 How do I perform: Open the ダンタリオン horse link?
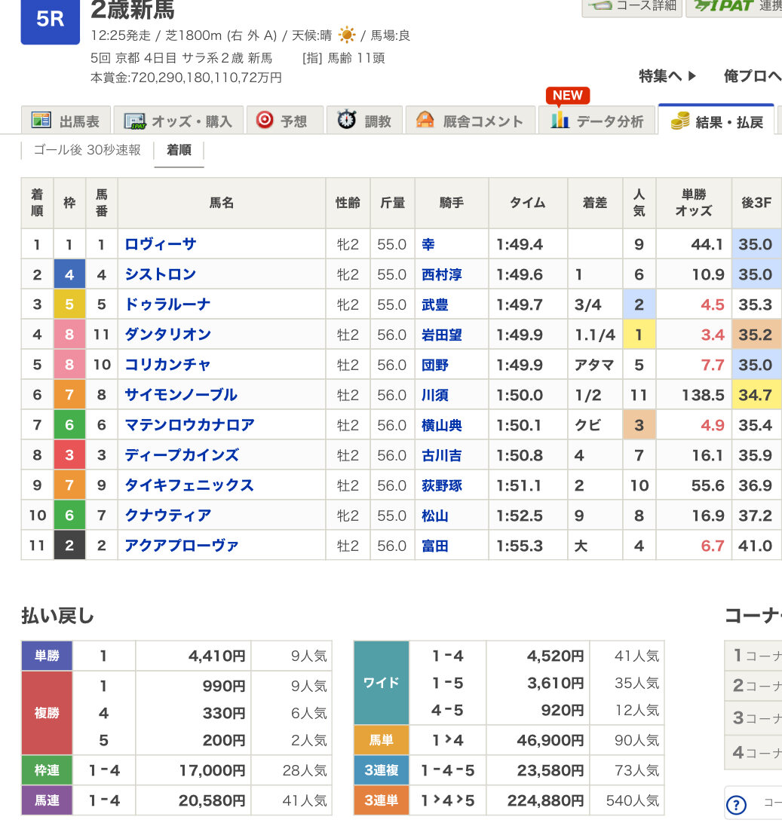click(167, 335)
